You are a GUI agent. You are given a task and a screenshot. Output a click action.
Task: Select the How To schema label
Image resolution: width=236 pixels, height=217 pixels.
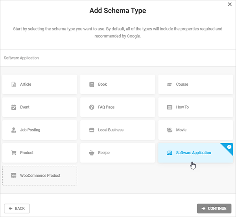point(182,107)
